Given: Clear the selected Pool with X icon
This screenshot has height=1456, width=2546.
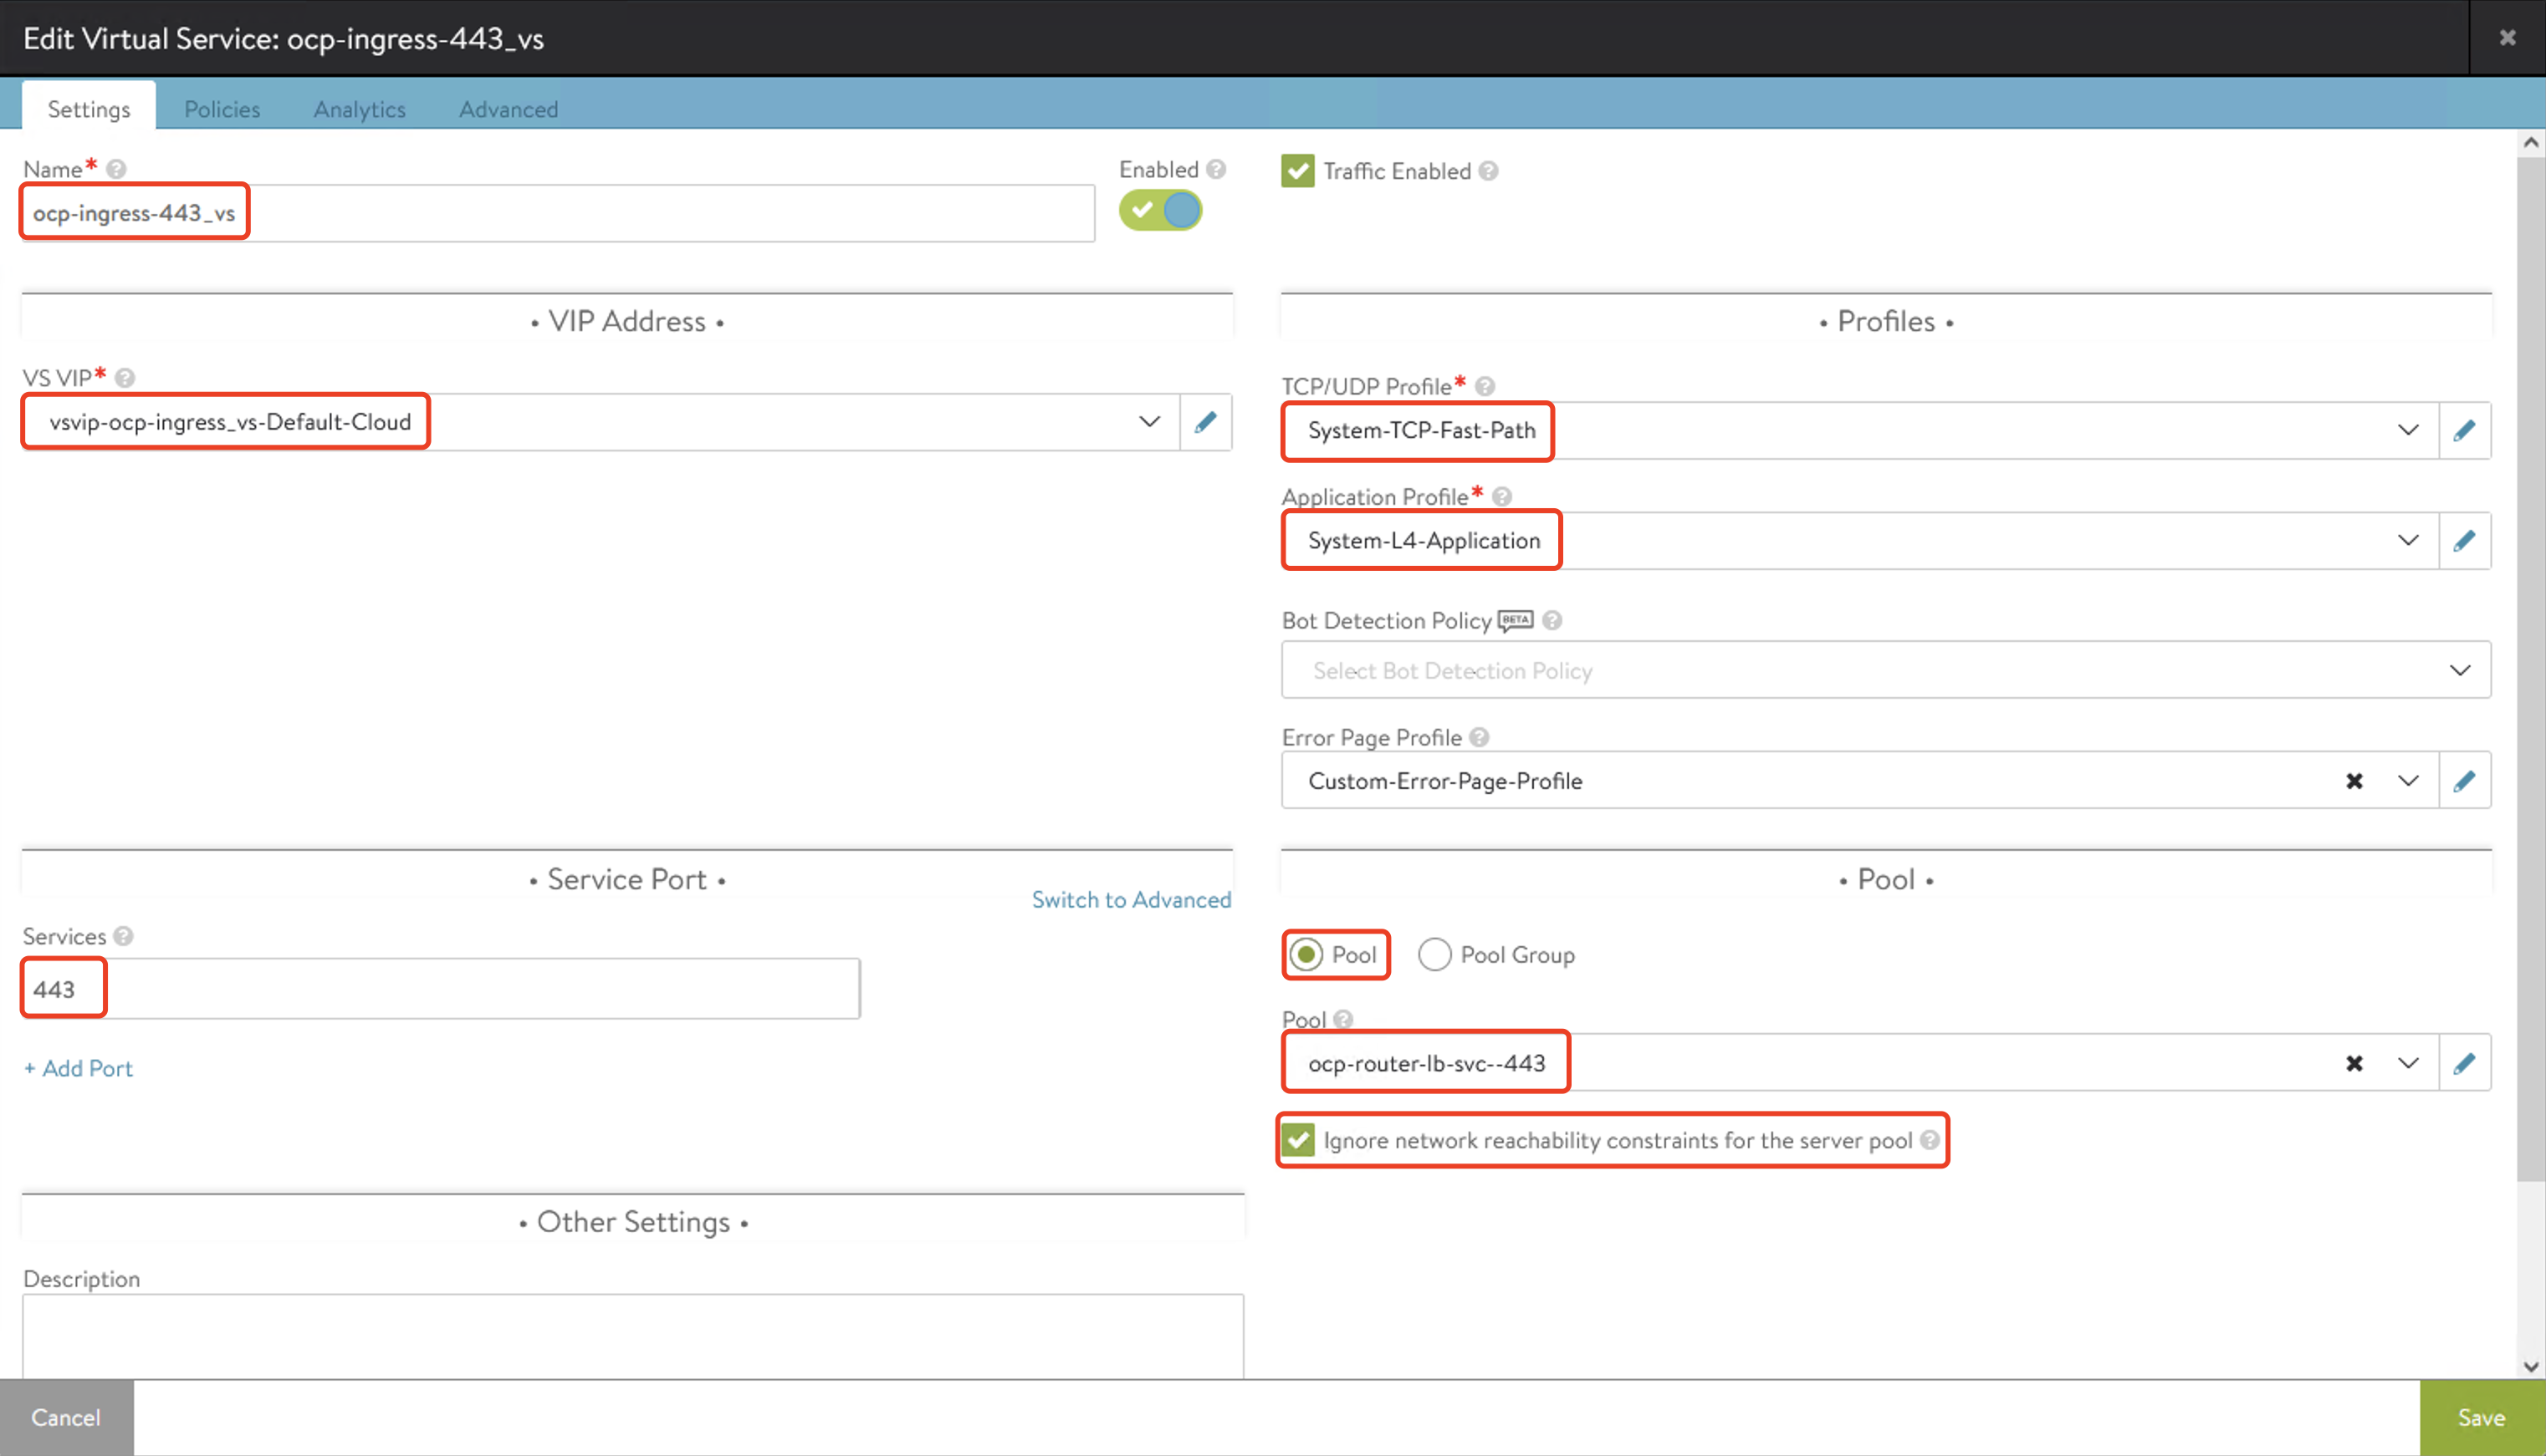Looking at the screenshot, I should pyautogui.click(x=2354, y=1063).
